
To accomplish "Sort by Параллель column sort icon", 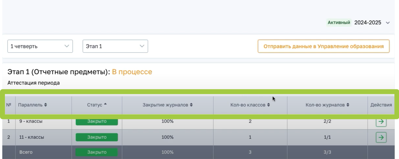I will click(x=45, y=105).
